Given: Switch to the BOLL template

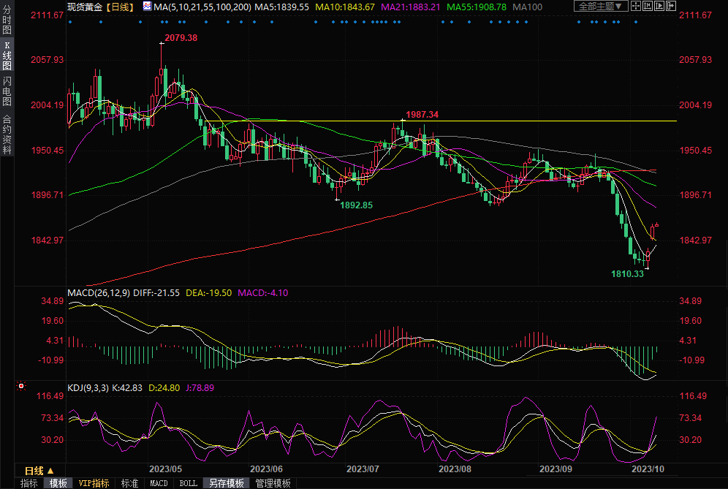Looking at the screenshot, I should pos(188,483).
